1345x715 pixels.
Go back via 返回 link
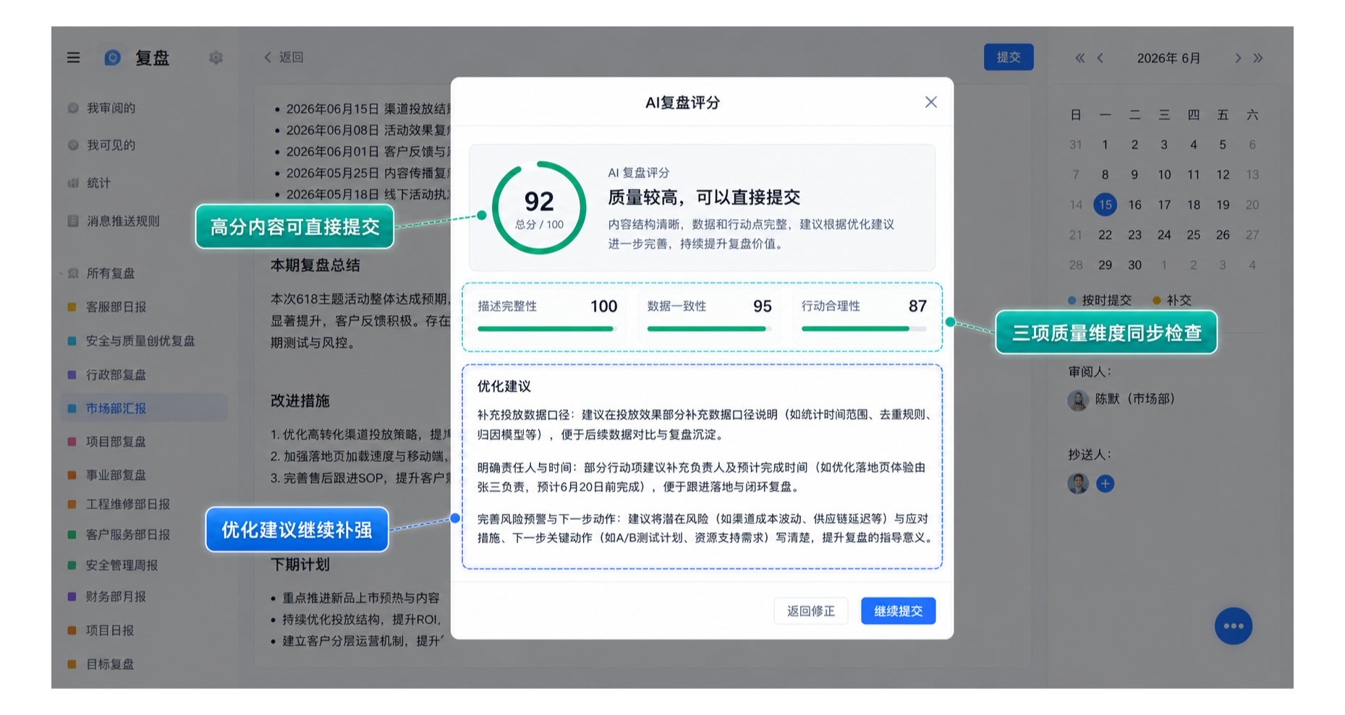[x=284, y=57]
